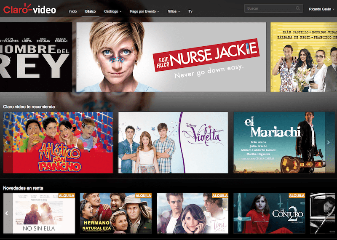337x240 pixels.
Task: Open Hermano Naturaleza rental
Action: pyautogui.click(x=116, y=213)
